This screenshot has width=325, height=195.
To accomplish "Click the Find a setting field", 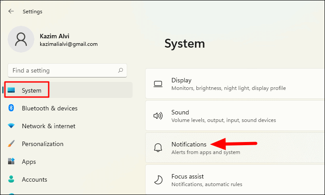I will point(67,70).
